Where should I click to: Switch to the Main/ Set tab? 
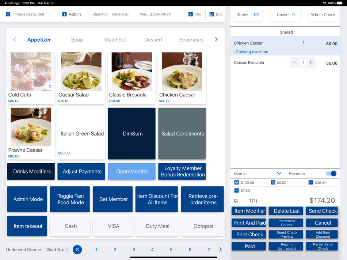click(x=115, y=39)
